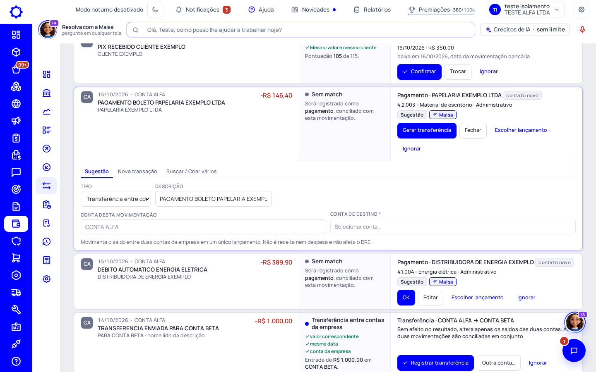Click the microphone voice input icon
The image size is (596, 372).
pos(582,30)
